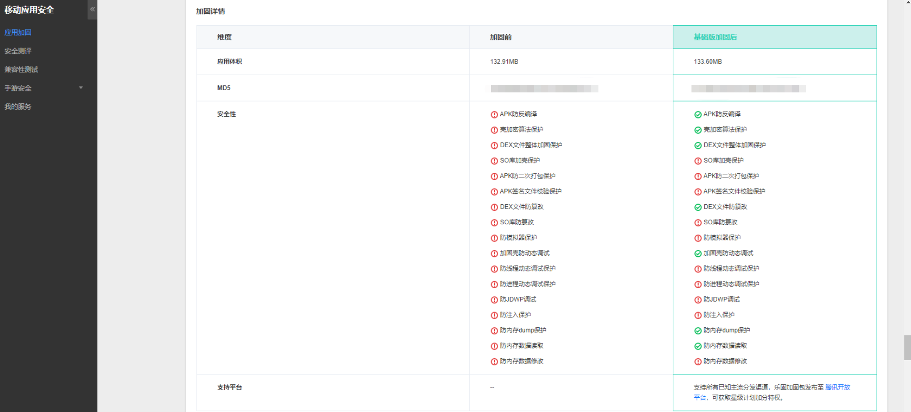Click warning icon beside 防JDWP调试 under 加固前

pos(494,300)
